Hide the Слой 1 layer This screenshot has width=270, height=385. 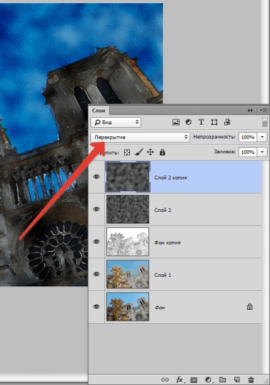pyautogui.click(x=96, y=274)
